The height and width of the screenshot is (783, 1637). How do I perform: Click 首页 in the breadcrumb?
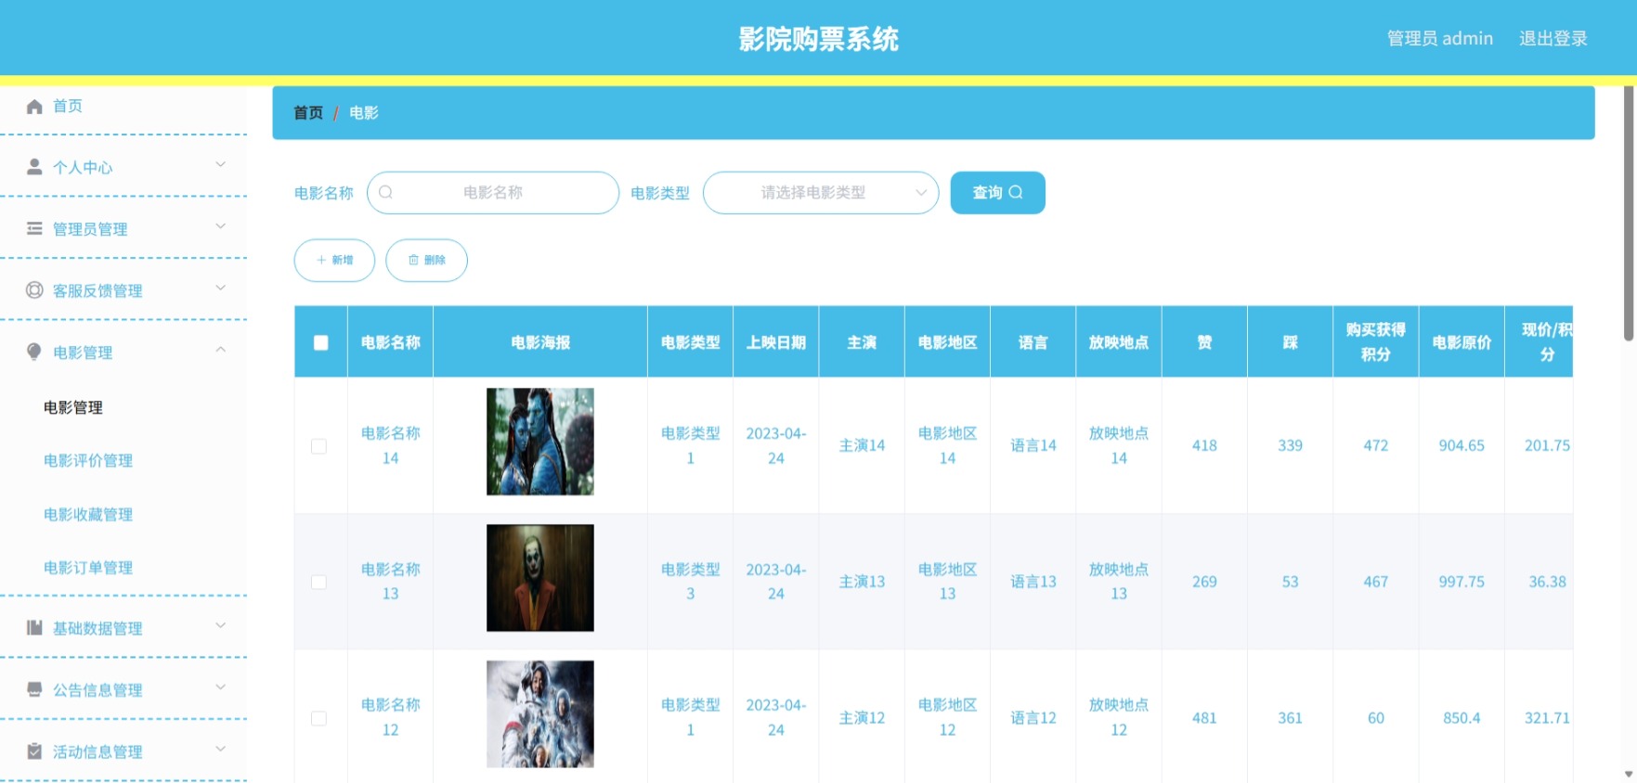pos(308,112)
